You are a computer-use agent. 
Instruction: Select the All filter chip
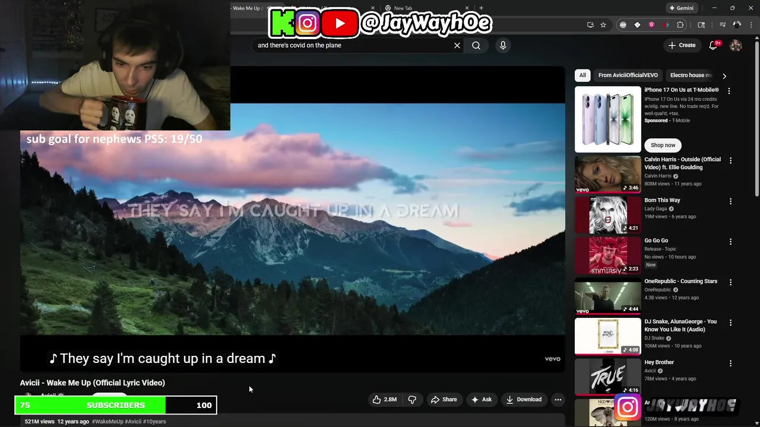tap(582, 75)
